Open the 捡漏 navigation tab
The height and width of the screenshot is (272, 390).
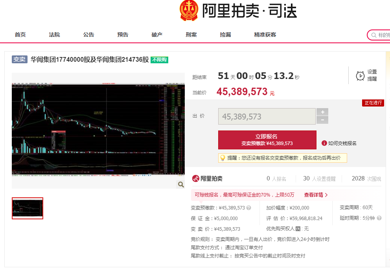point(225,35)
